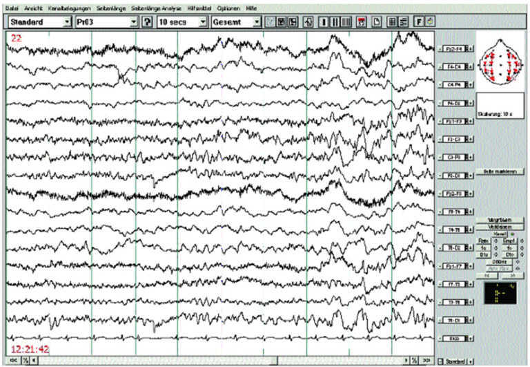The image size is (530, 367).
Task: Click the waveform signal icon in toolbar
Action: [308, 22]
